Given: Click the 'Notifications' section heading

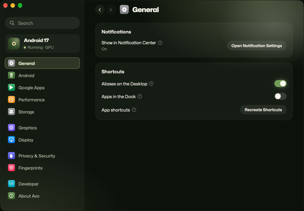Looking at the screenshot, I should coord(116,32).
